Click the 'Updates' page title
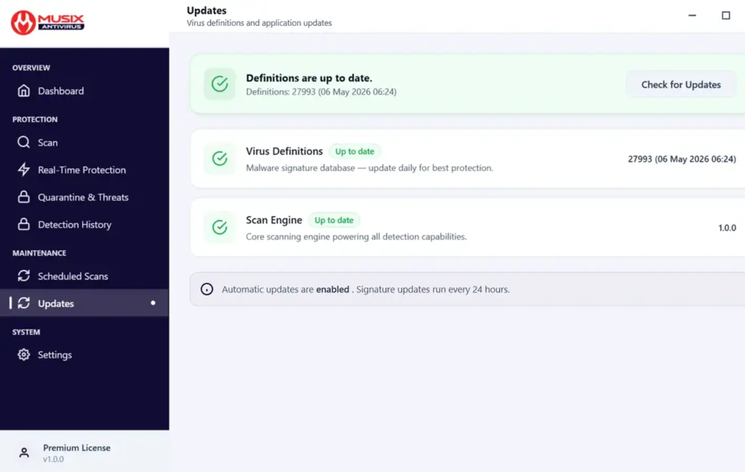This screenshot has width=745, height=472. tap(207, 10)
